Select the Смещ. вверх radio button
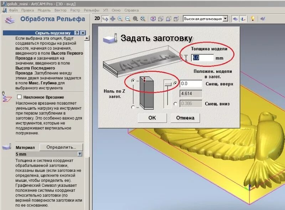Screen dimensions: 285x210 [x=175, y=83]
